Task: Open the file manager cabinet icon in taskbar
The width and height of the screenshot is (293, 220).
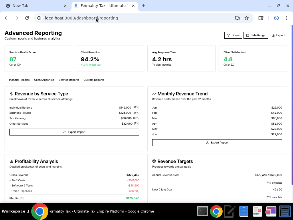Action: click(x=243, y=211)
